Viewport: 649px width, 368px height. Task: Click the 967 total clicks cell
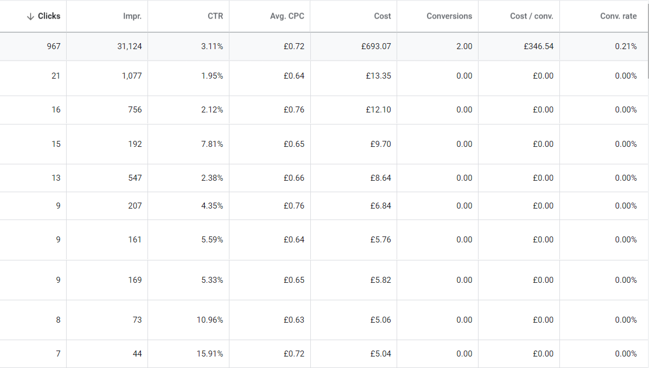point(54,46)
